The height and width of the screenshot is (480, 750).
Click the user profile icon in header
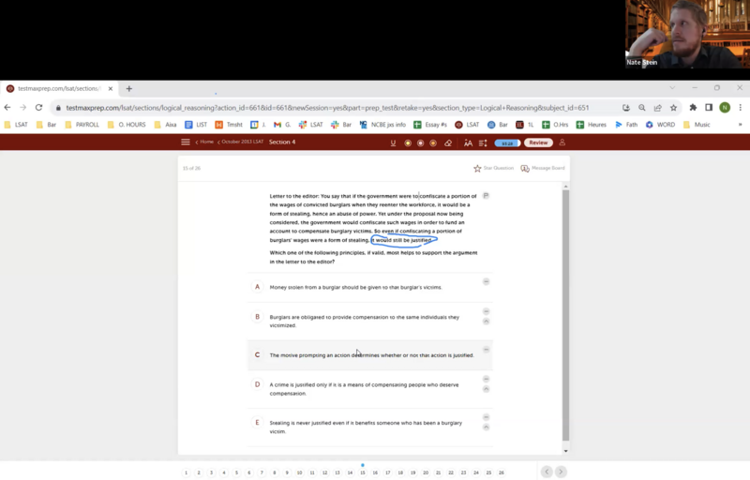[x=562, y=142]
